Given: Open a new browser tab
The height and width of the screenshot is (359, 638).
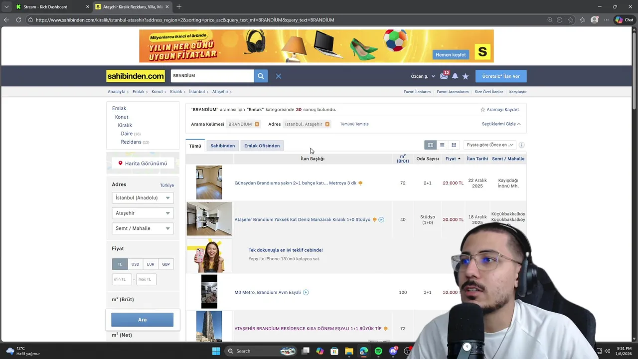Looking at the screenshot, I should pos(179,6).
